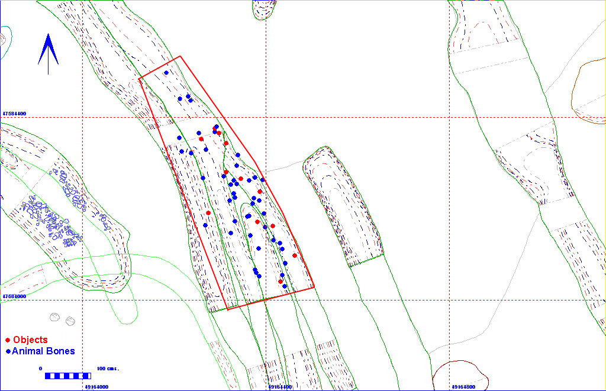Click the grid label '49164800'

(463, 387)
